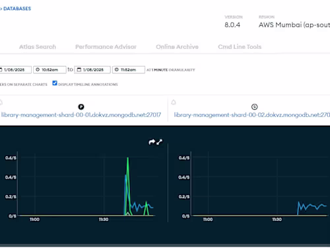The image size is (330, 248).
Task: Click the share arrow icon on chart
Action: pos(152,142)
